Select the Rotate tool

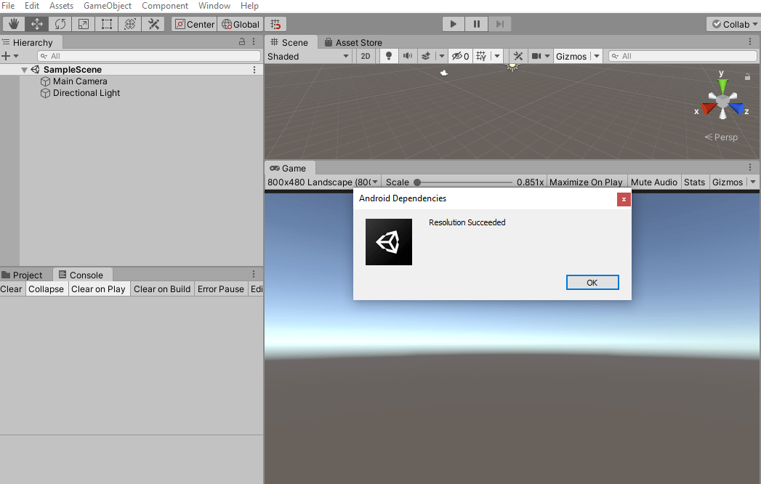coord(60,24)
